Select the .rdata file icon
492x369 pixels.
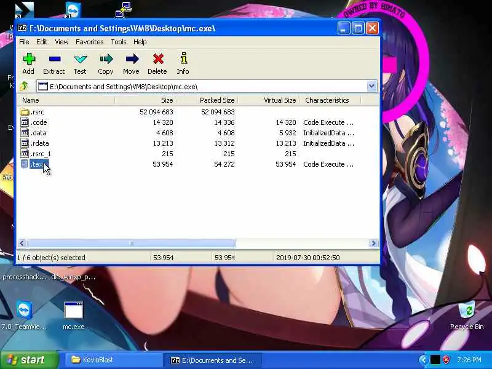point(25,143)
